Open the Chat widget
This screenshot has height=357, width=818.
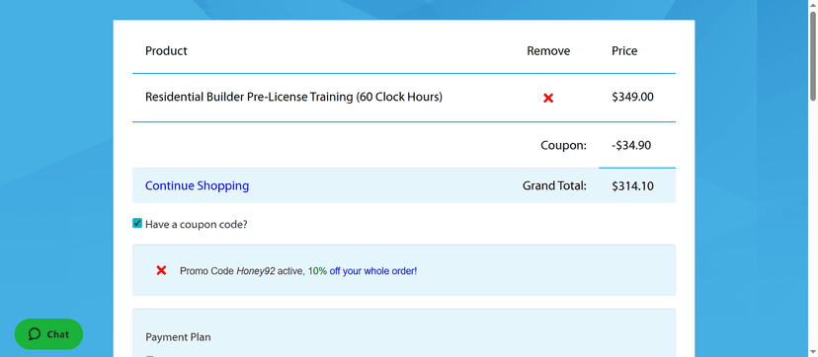48,334
